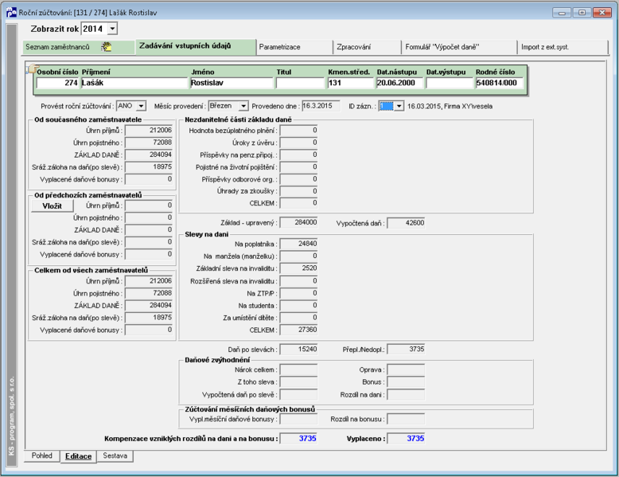Image resolution: width=619 pixels, height=477 pixels.
Task: Click the Na manžela (manželku) field
Action: point(298,256)
